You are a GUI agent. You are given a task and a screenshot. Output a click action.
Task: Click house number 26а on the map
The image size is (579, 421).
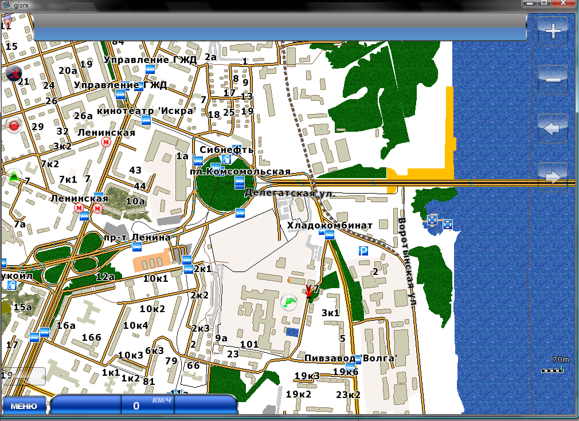84,116
